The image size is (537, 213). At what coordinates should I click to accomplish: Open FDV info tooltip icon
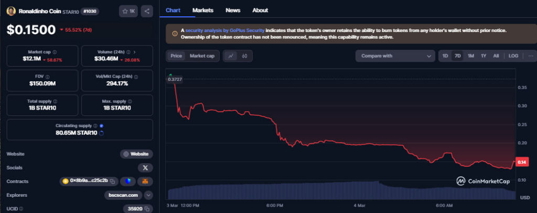point(48,77)
